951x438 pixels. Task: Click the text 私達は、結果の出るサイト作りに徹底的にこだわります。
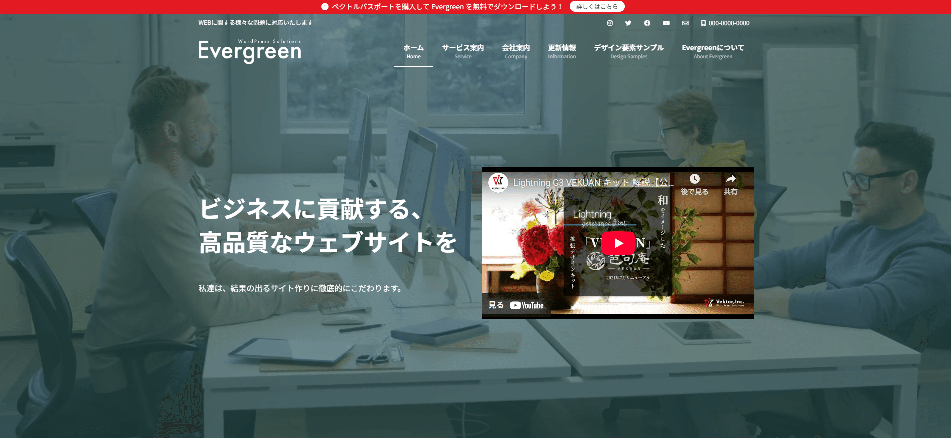tap(302, 288)
